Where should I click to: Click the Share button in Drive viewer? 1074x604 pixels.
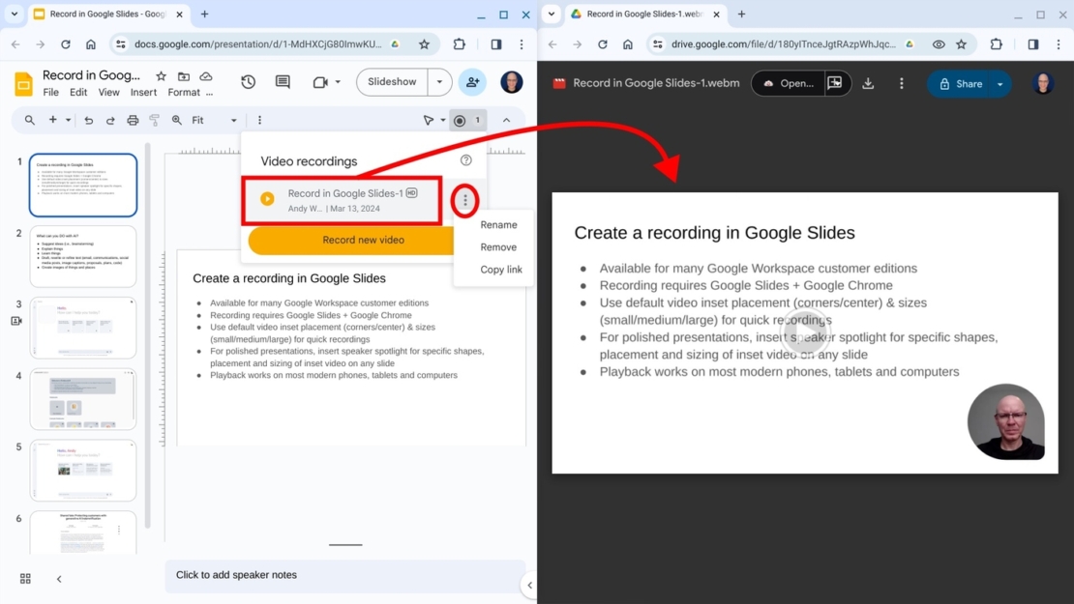(963, 83)
